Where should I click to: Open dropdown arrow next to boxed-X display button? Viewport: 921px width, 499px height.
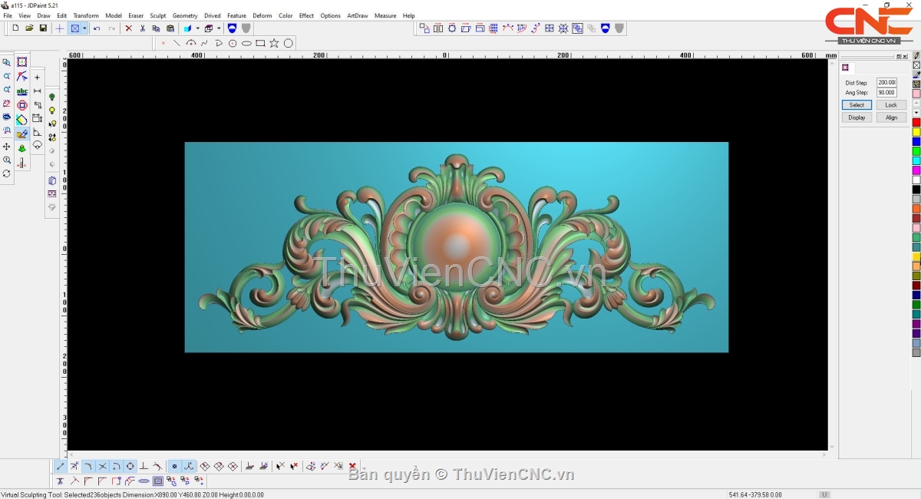(x=84, y=28)
